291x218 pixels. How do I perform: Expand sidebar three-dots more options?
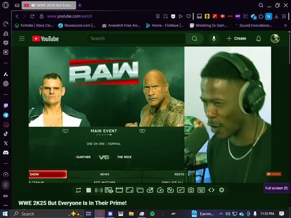click(x=6, y=205)
